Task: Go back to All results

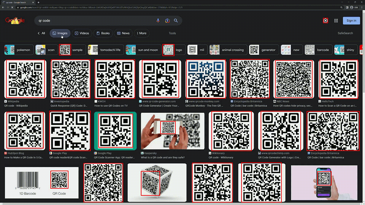Action: click(41, 33)
